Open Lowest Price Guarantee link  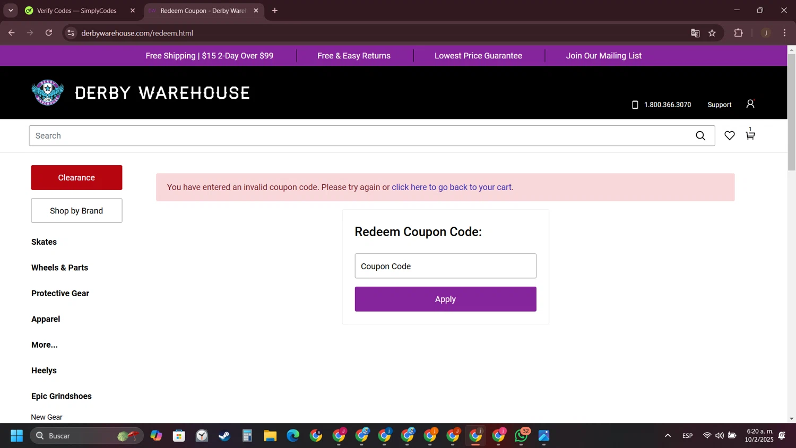478,56
